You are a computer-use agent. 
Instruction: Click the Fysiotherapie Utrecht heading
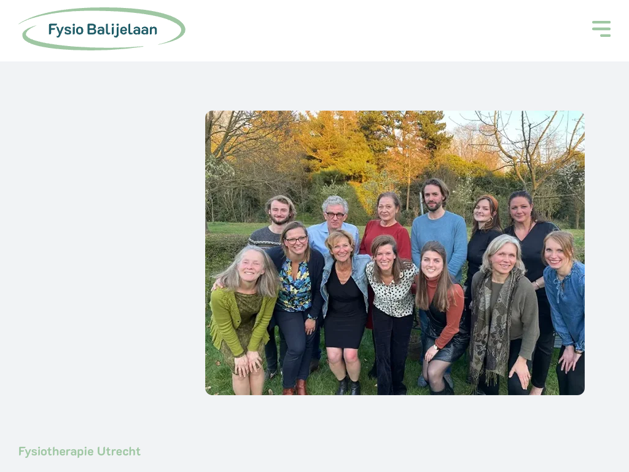click(x=79, y=452)
